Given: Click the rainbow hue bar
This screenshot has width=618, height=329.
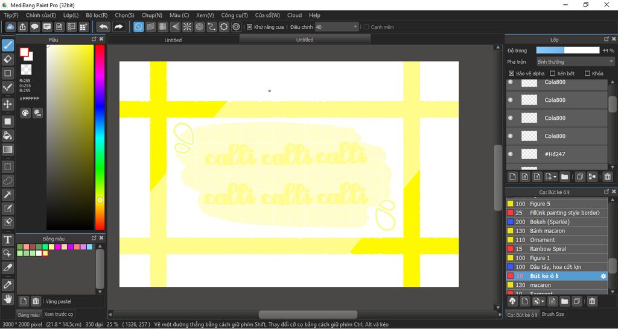Looking at the screenshot, I should [x=100, y=137].
